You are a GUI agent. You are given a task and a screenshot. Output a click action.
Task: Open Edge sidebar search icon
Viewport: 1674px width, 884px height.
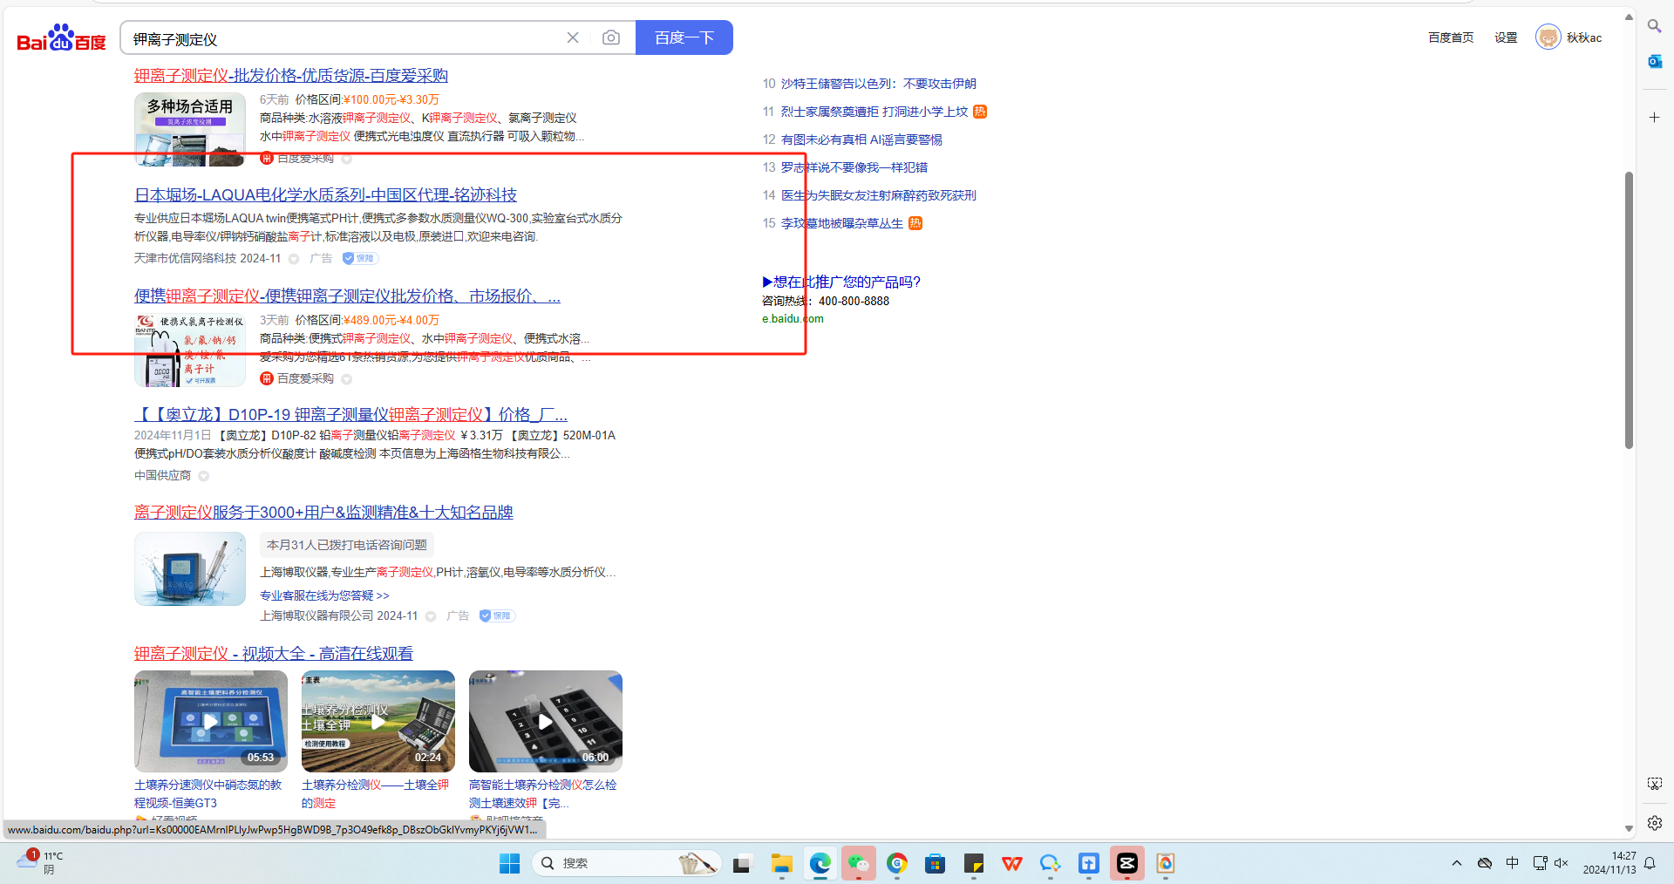pyautogui.click(x=1654, y=26)
